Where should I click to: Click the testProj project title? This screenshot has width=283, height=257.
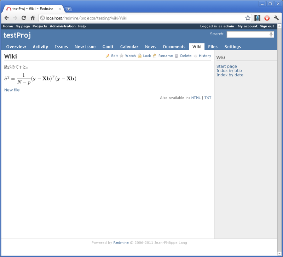point(17,35)
